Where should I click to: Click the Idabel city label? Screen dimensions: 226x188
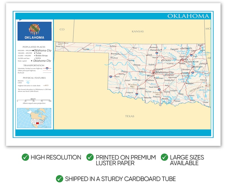coord(206,102)
